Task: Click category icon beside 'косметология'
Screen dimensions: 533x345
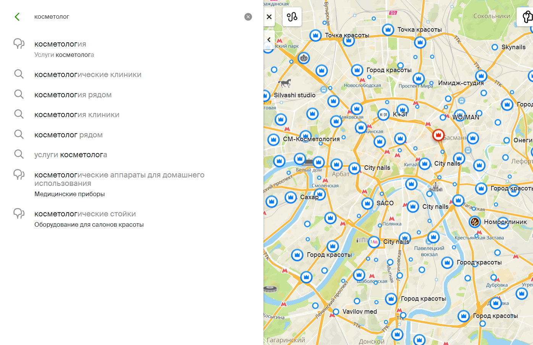Action: (19, 44)
